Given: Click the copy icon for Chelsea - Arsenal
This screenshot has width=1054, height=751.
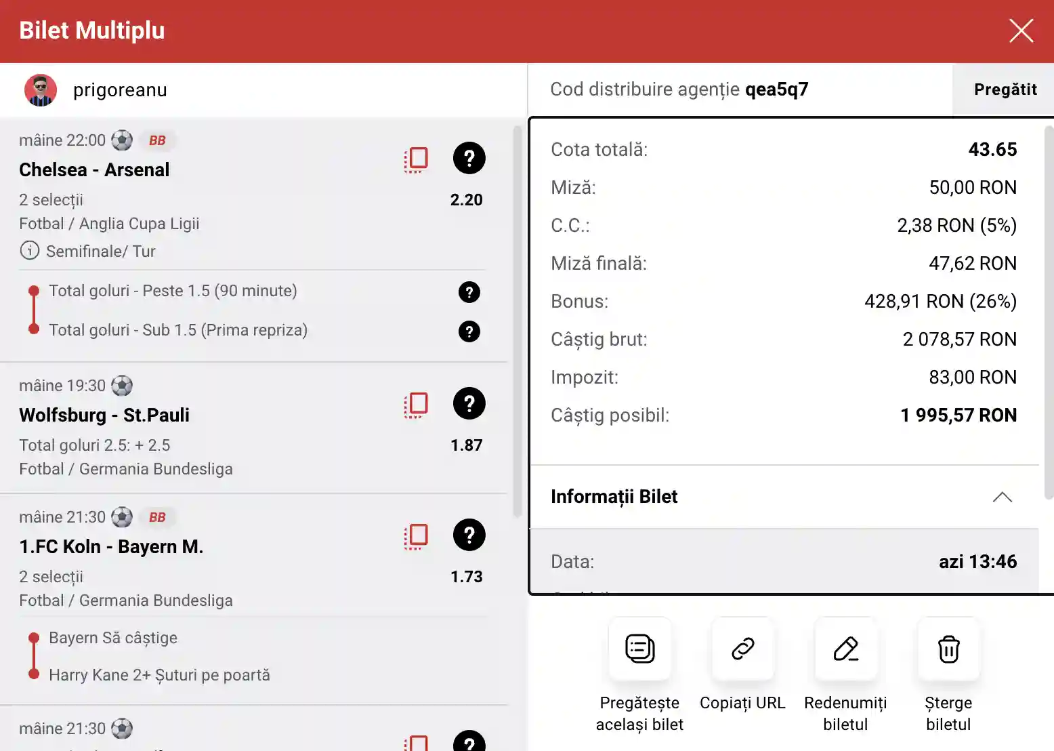Looking at the screenshot, I should click(416, 159).
